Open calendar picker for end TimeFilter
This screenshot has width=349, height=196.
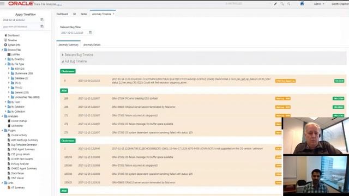[42, 26]
